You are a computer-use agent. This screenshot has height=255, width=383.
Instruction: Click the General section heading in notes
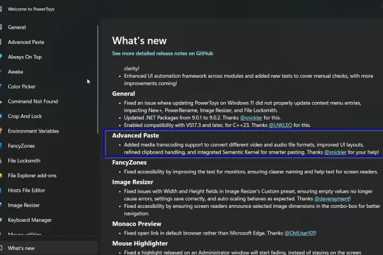[x=123, y=94]
